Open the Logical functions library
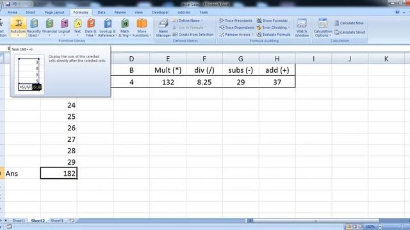This screenshot has height=230, width=410. click(x=64, y=27)
